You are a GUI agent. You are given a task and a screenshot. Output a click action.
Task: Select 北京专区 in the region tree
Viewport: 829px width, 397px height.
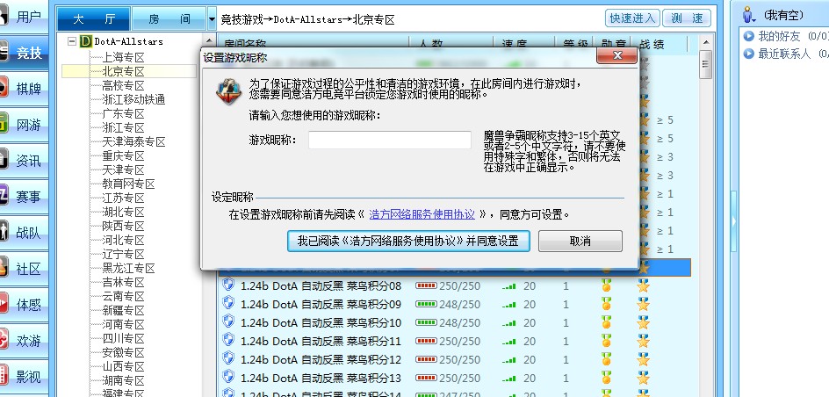coord(123,71)
